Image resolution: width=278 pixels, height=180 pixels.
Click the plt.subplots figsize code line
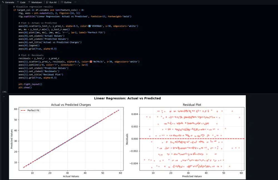(49, 13)
